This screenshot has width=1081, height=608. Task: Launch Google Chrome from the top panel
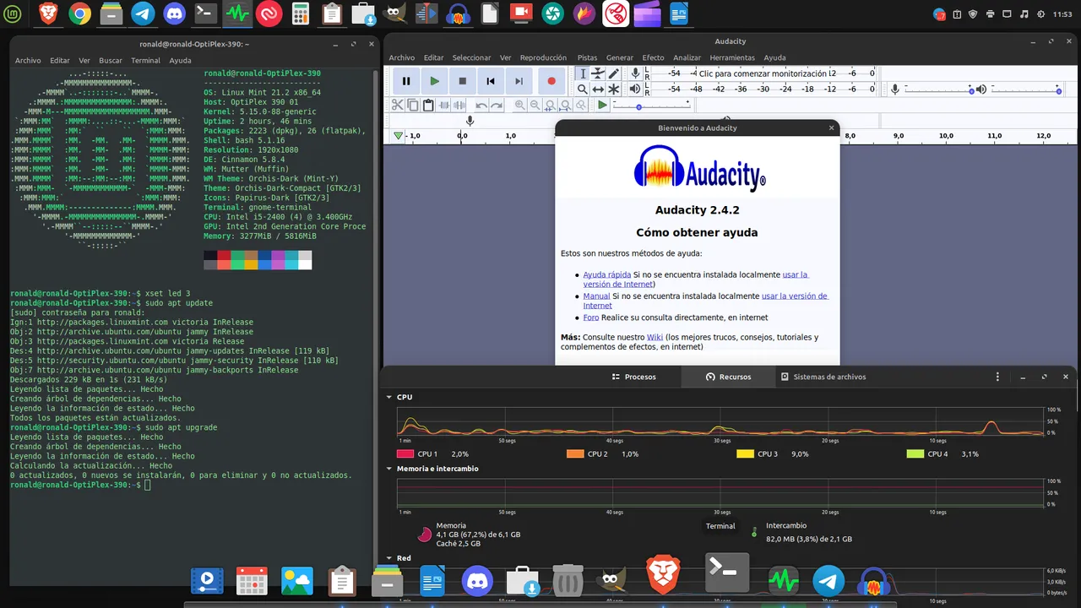[80, 14]
